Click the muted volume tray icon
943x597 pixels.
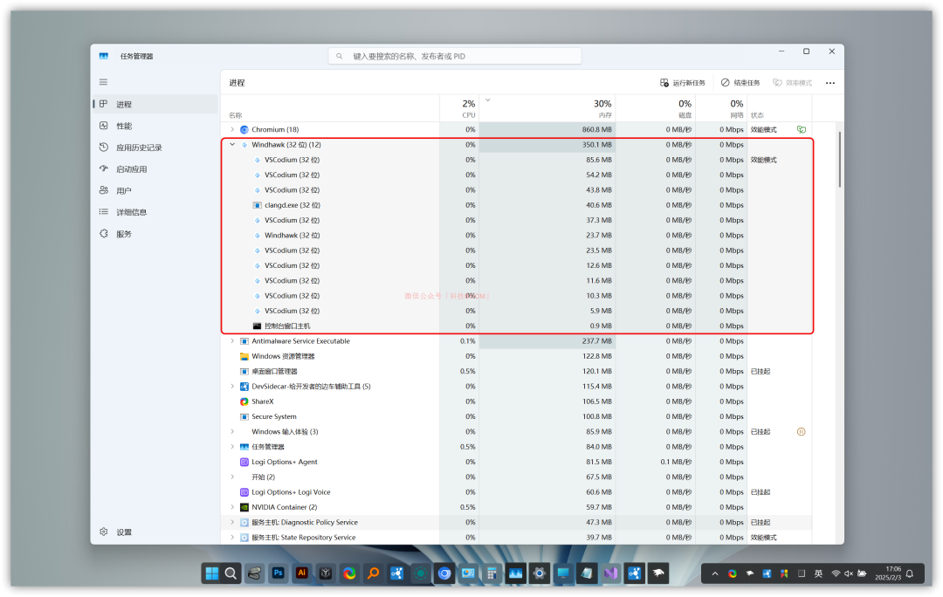pyautogui.click(x=849, y=573)
